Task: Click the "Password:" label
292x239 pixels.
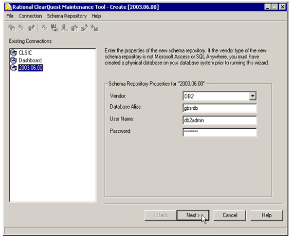Action: click(x=120, y=131)
